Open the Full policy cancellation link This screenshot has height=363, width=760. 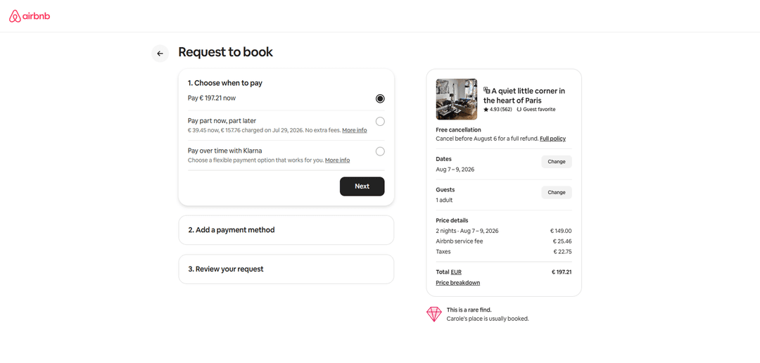click(x=552, y=139)
